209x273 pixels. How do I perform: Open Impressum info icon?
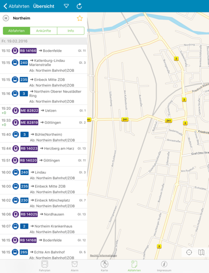tap(164, 266)
